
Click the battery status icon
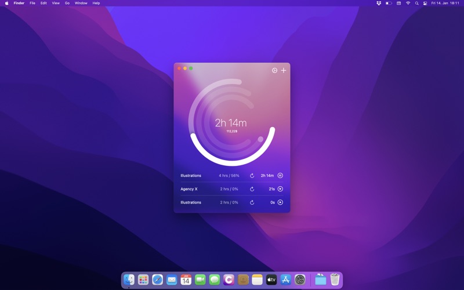pos(389,3)
